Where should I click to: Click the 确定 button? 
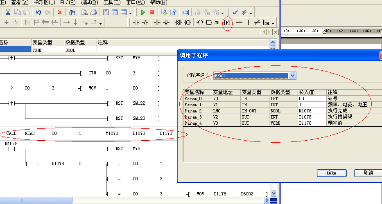point(332,173)
